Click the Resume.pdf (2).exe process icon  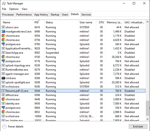tap(3, 91)
